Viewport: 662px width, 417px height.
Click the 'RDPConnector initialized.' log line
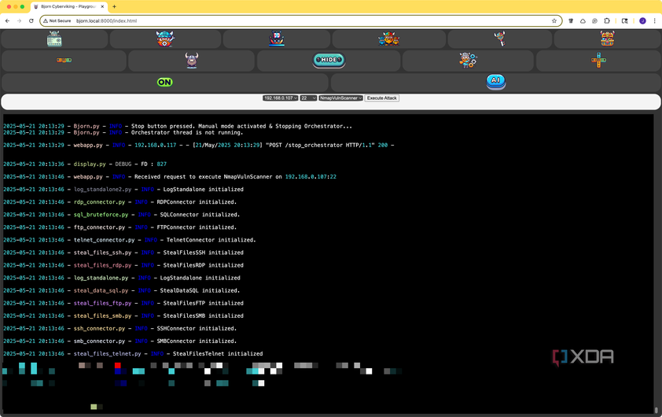point(120,202)
